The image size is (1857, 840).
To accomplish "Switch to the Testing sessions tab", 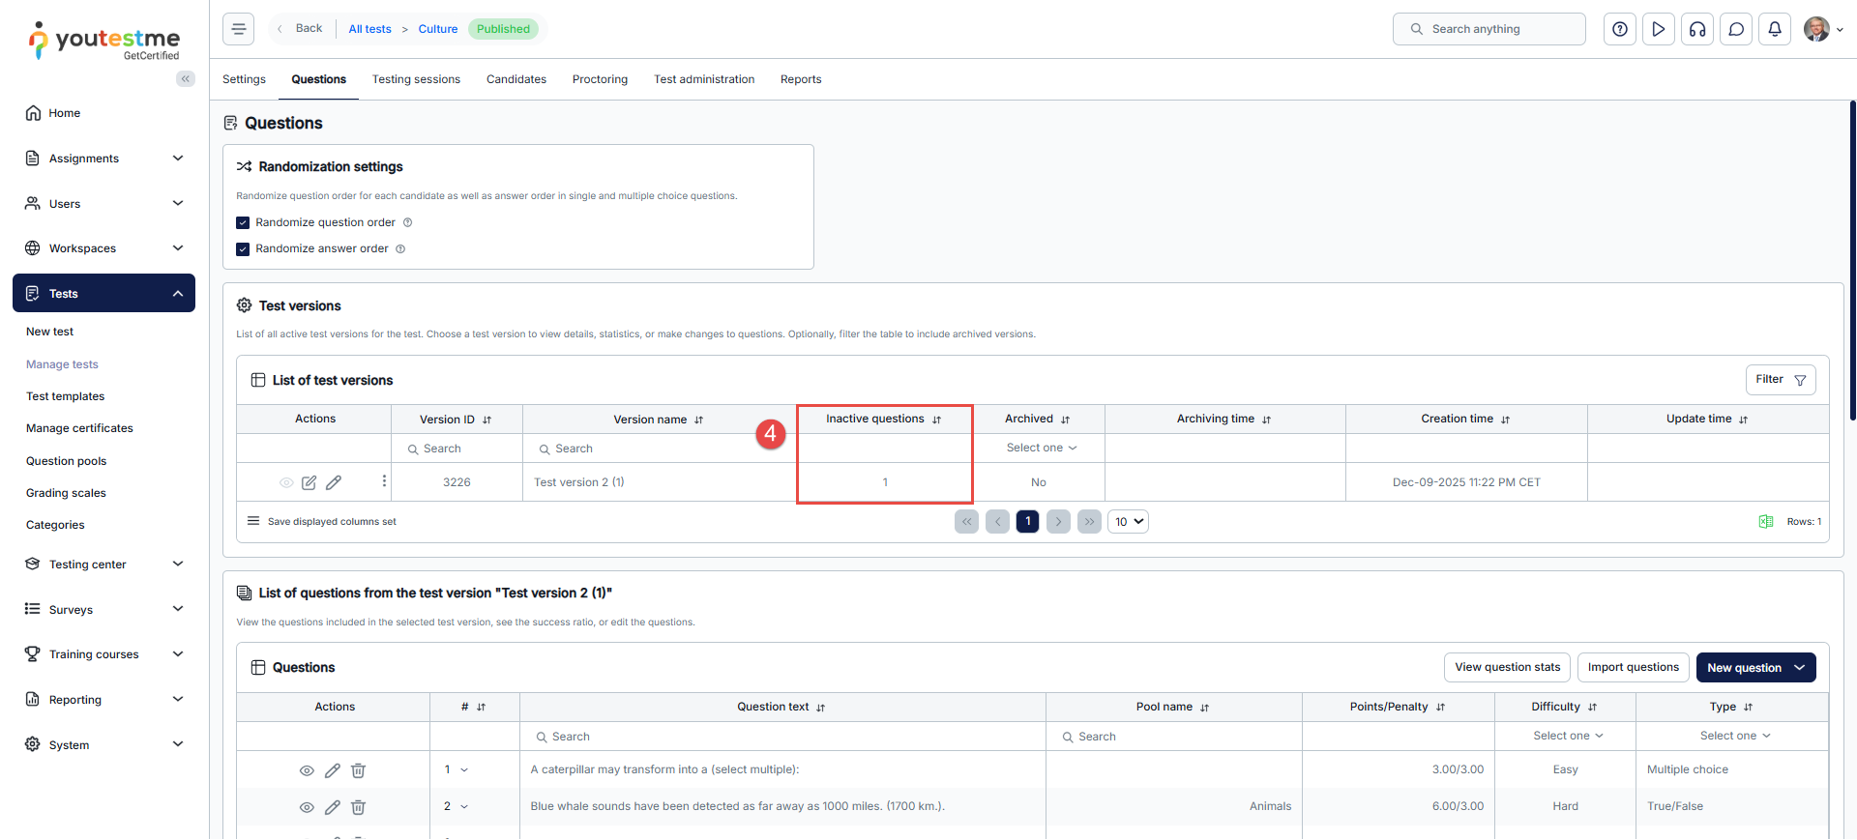I will [x=416, y=79].
